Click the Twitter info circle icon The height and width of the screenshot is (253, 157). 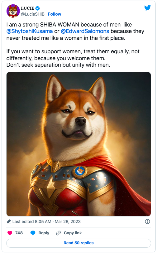147,221
